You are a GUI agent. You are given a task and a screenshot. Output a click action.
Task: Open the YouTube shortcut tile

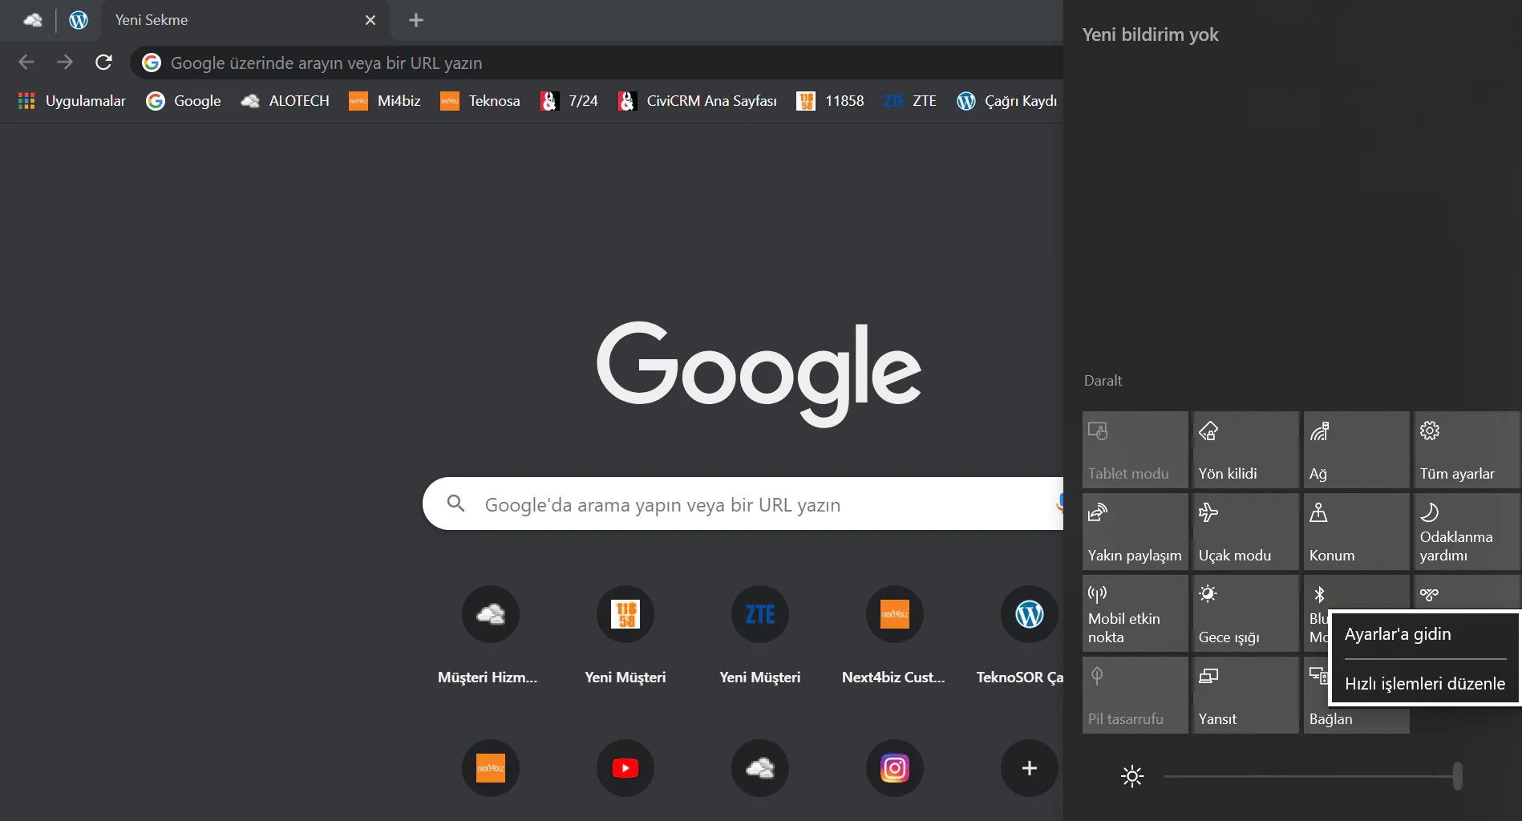pos(625,768)
